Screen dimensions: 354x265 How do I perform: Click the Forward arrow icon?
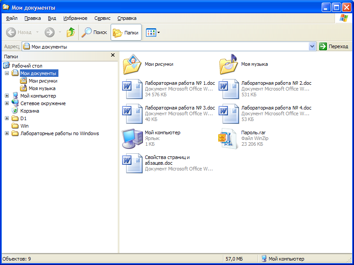click(50, 32)
